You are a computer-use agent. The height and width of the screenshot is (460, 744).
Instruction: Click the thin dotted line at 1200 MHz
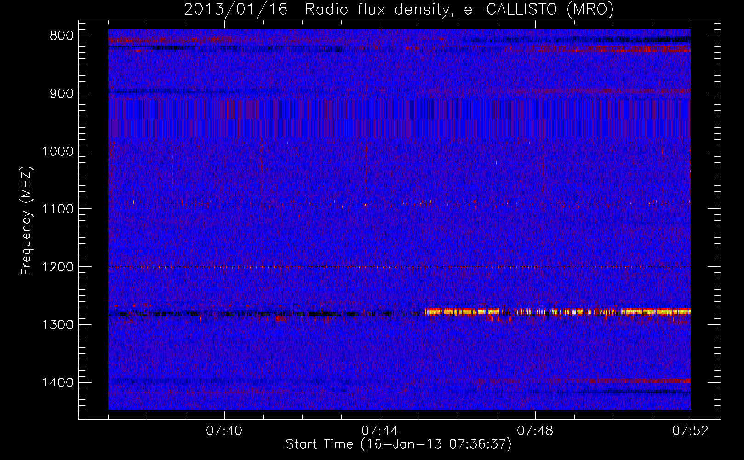pyautogui.click(x=399, y=267)
